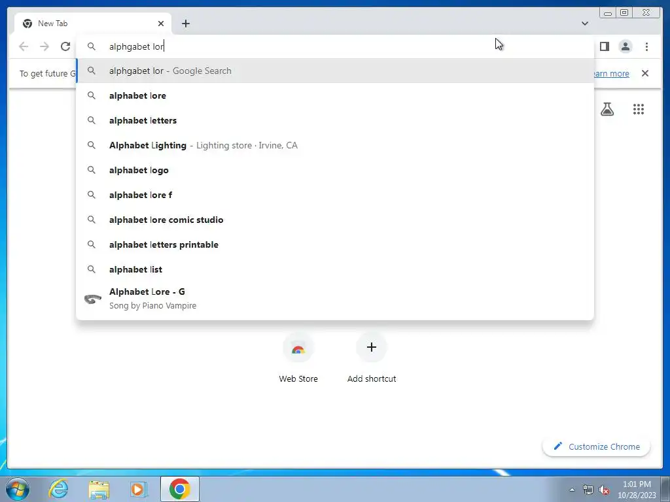Click the 'New Tab' tab title
The image size is (670, 502).
coord(52,24)
